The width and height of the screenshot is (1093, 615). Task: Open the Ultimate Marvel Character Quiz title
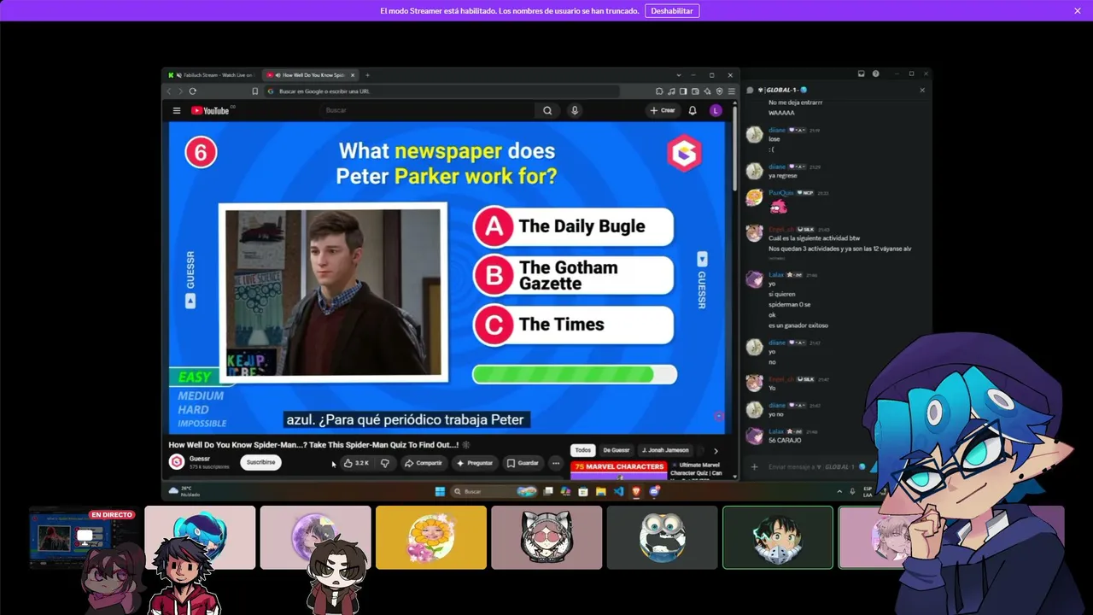click(697, 469)
